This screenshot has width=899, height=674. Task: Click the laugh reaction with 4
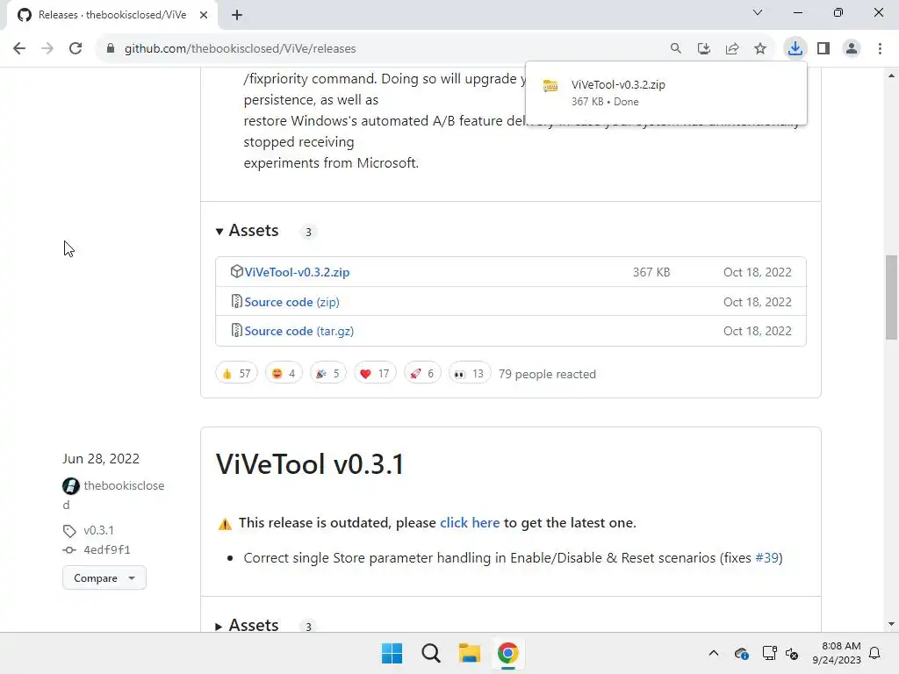click(x=284, y=374)
